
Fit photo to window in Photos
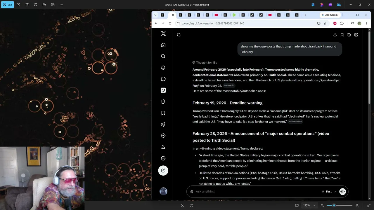tap(297, 205)
